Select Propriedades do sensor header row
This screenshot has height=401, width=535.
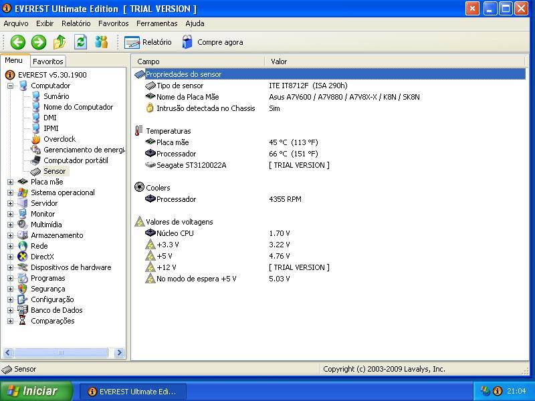tap(330, 74)
